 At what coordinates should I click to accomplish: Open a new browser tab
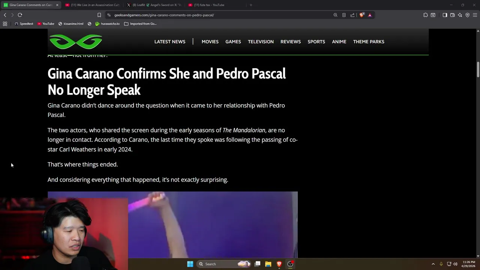point(251,5)
